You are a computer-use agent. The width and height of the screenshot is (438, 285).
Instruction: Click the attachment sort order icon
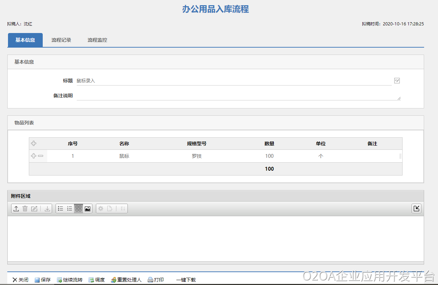[x=123, y=209]
